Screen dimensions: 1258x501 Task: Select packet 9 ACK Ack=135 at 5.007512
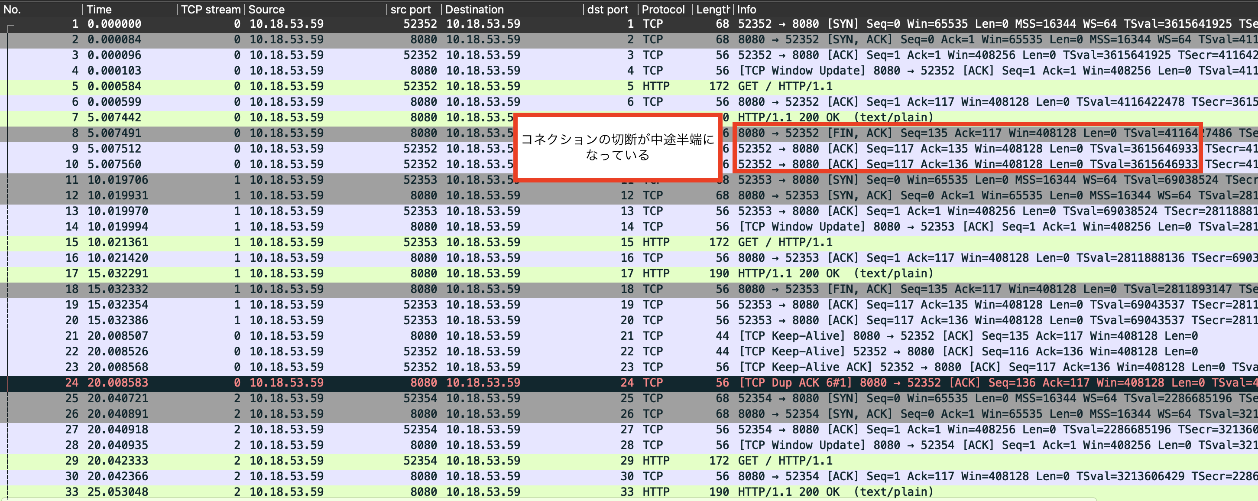629,149
